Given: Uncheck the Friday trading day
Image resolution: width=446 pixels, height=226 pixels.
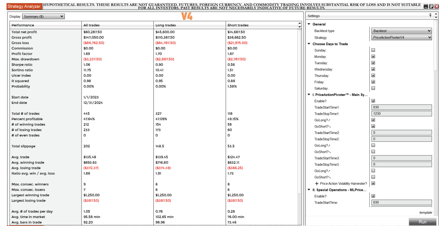Looking at the screenshot, I should tap(373, 82).
